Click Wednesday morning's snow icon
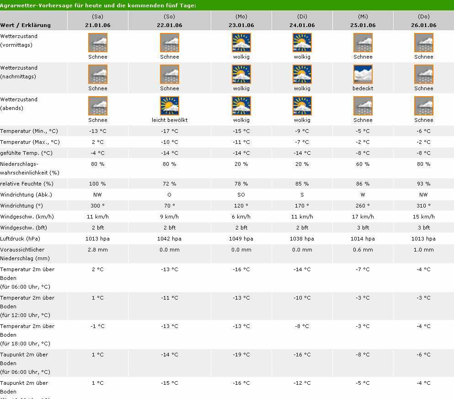454x399 pixels. tap(363, 43)
